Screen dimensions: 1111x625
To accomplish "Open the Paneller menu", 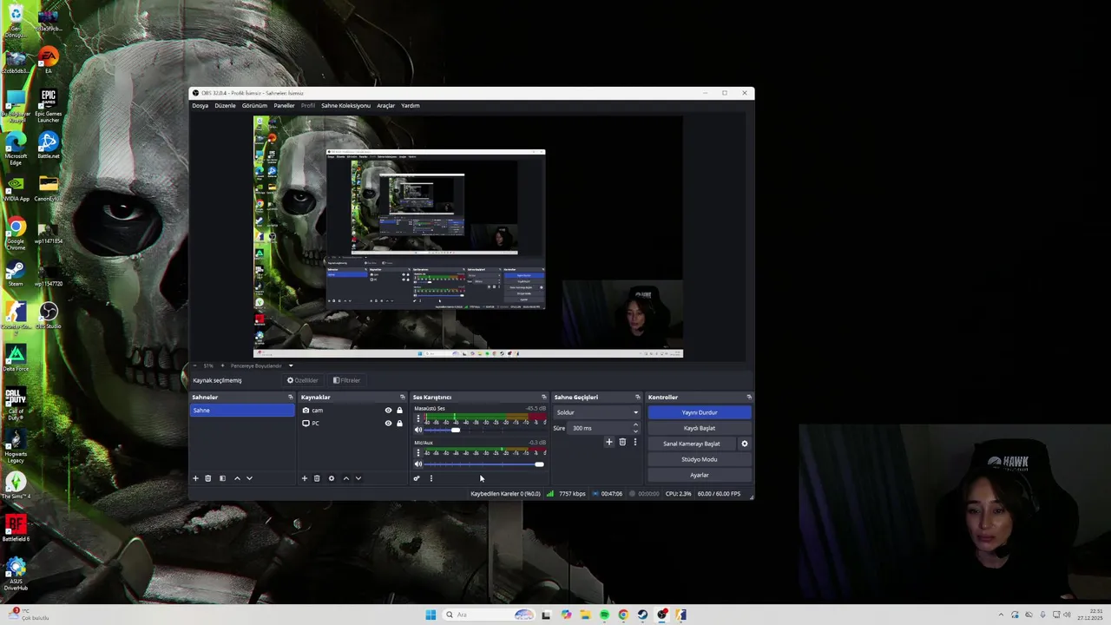I will (284, 106).
